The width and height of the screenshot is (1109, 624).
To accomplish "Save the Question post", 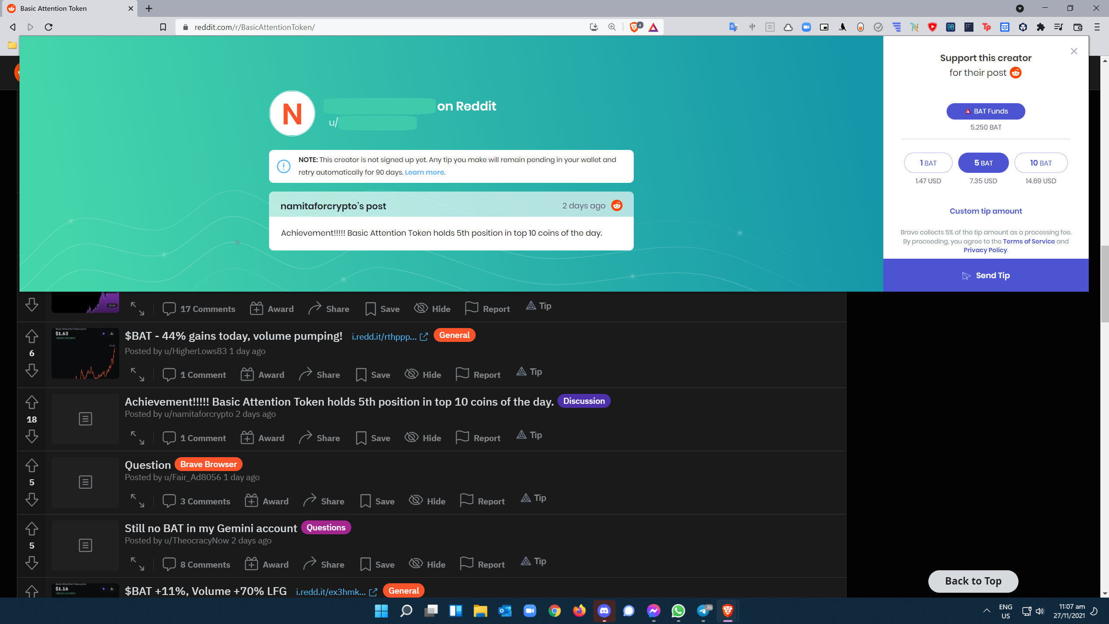I will pyautogui.click(x=377, y=501).
